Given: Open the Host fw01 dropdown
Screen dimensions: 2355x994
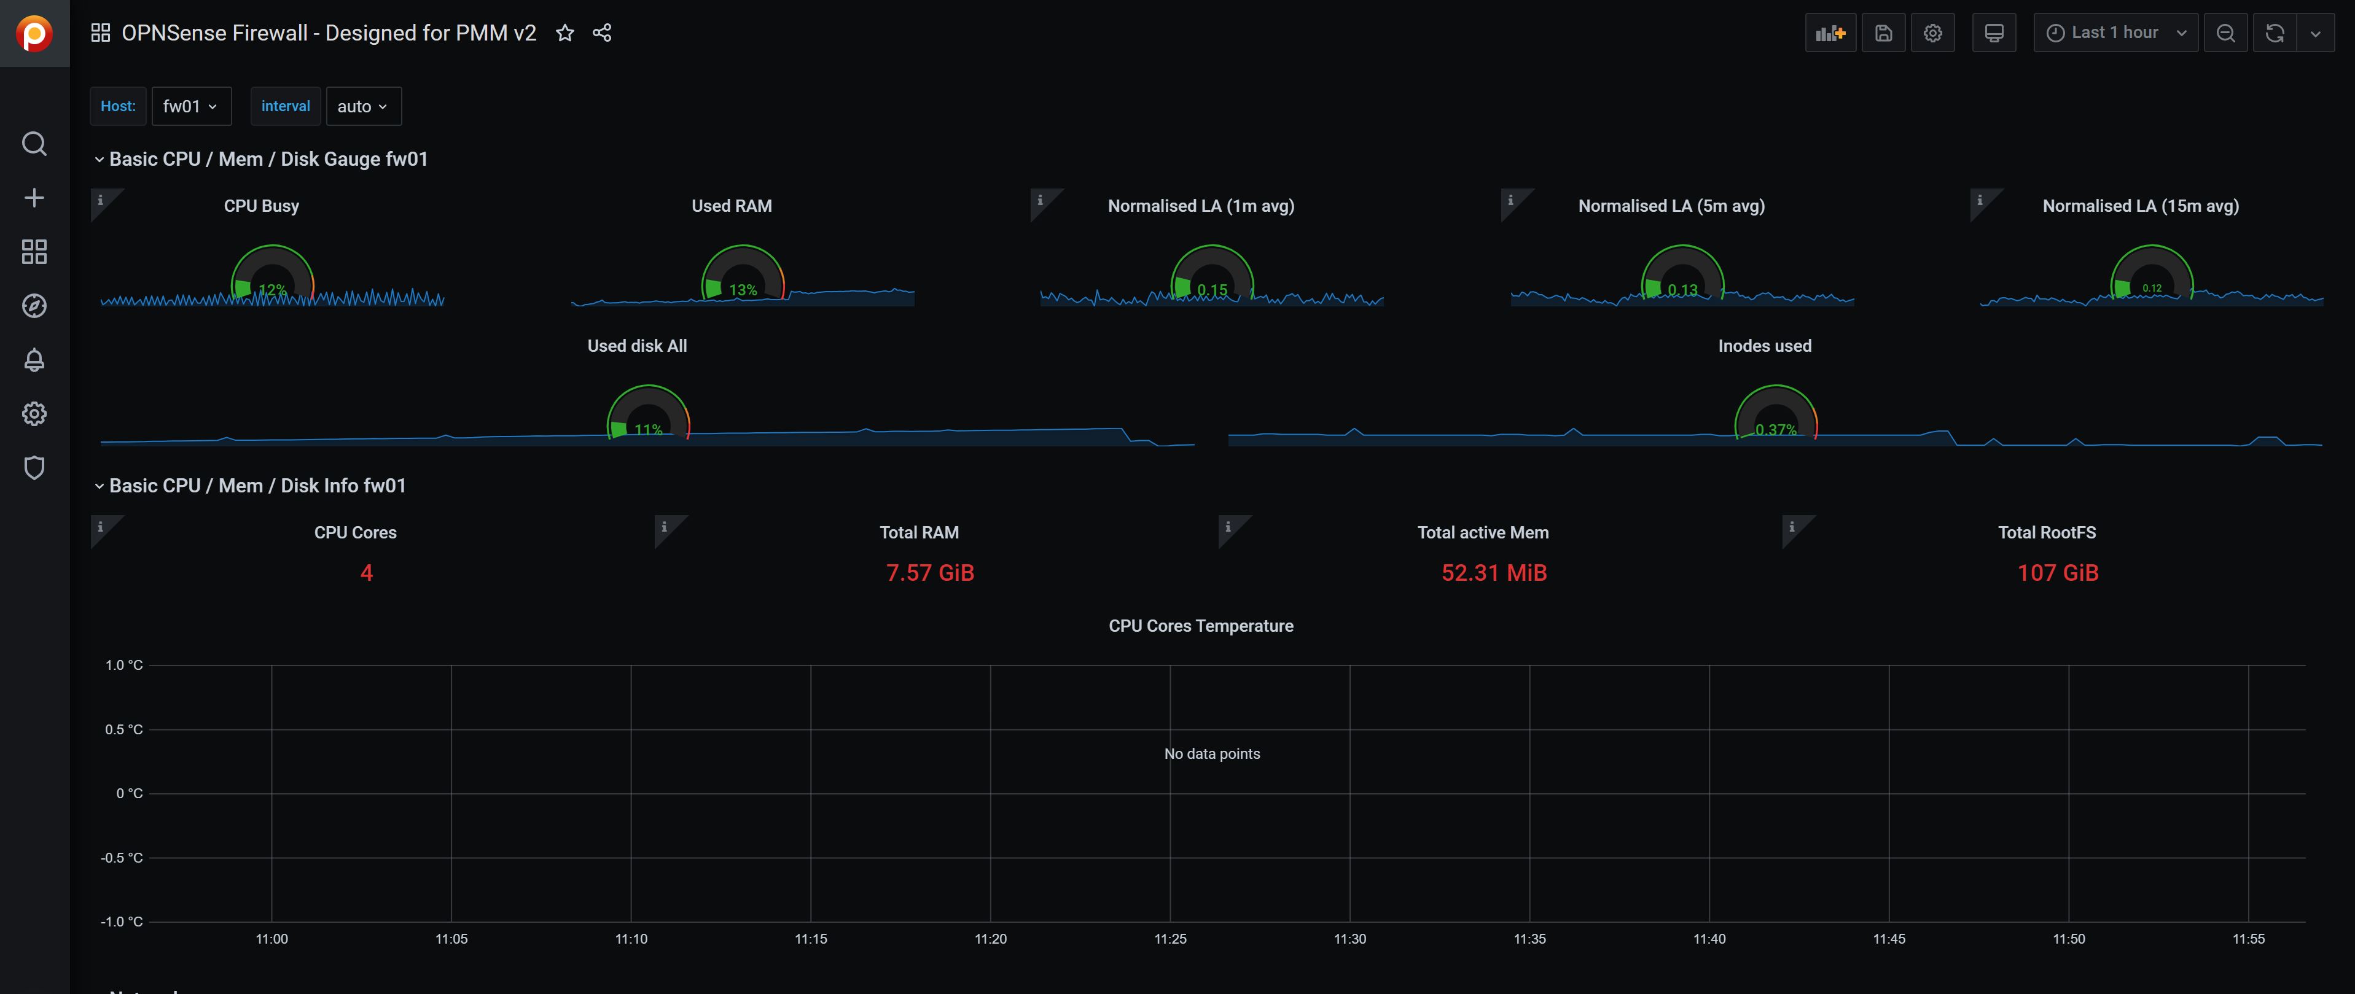Looking at the screenshot, I should (190, 106).
